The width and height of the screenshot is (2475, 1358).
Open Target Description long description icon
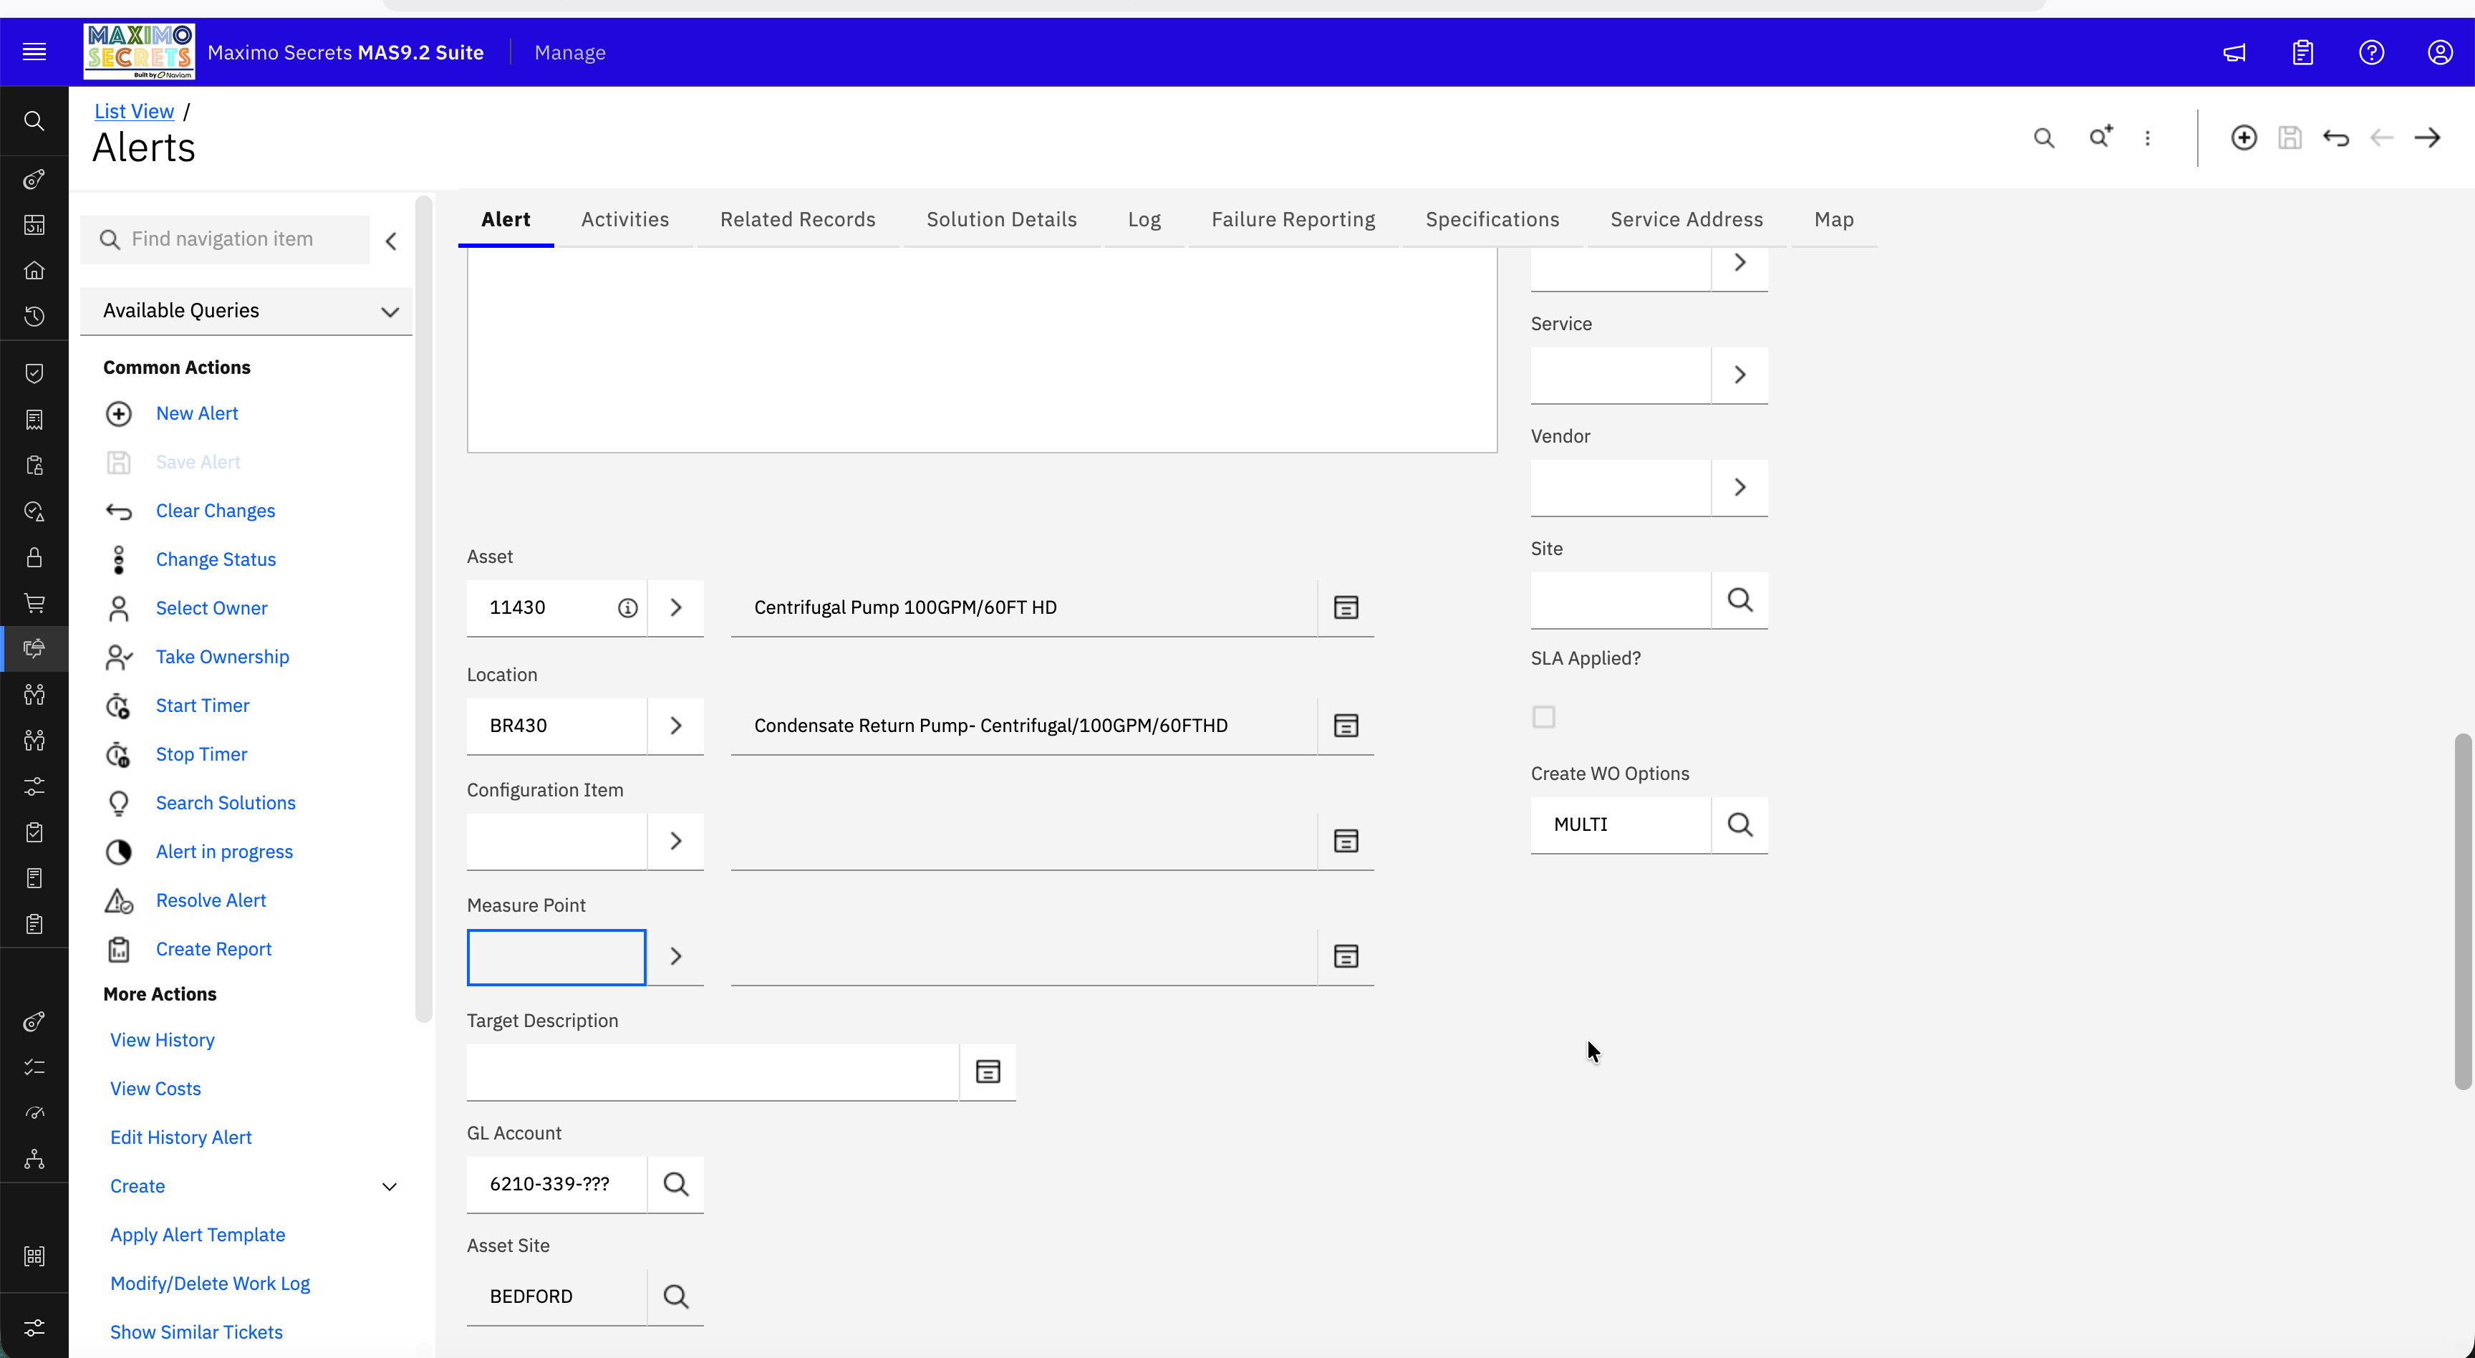point(988,1072)
